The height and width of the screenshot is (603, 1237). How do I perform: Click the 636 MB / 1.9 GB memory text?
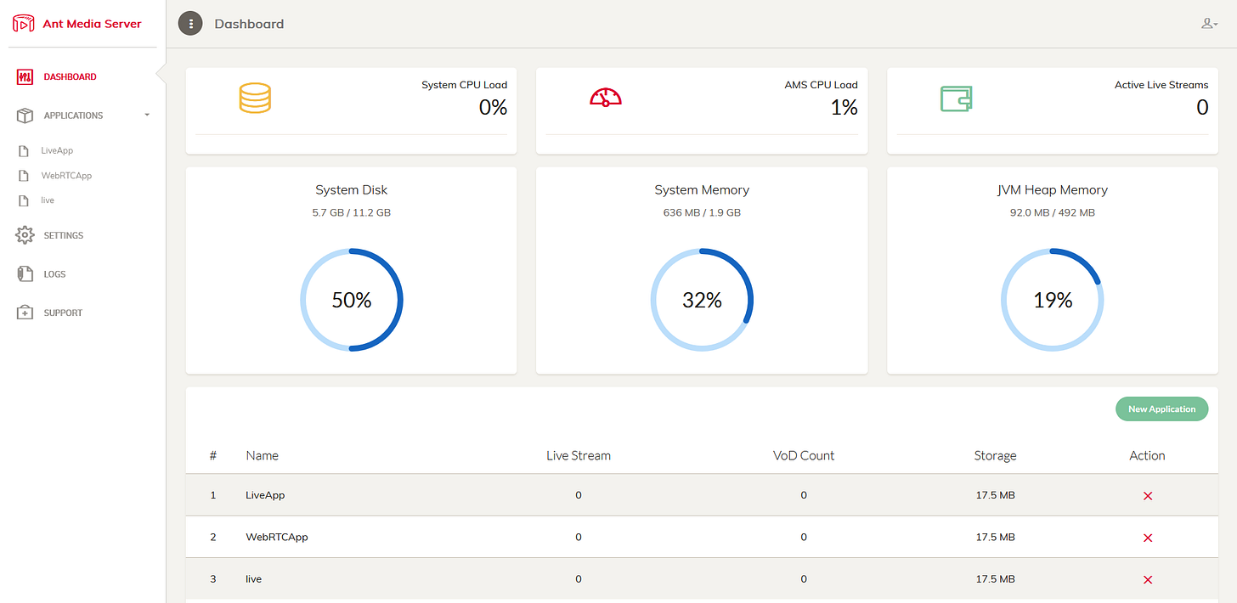tap(702, 212)
